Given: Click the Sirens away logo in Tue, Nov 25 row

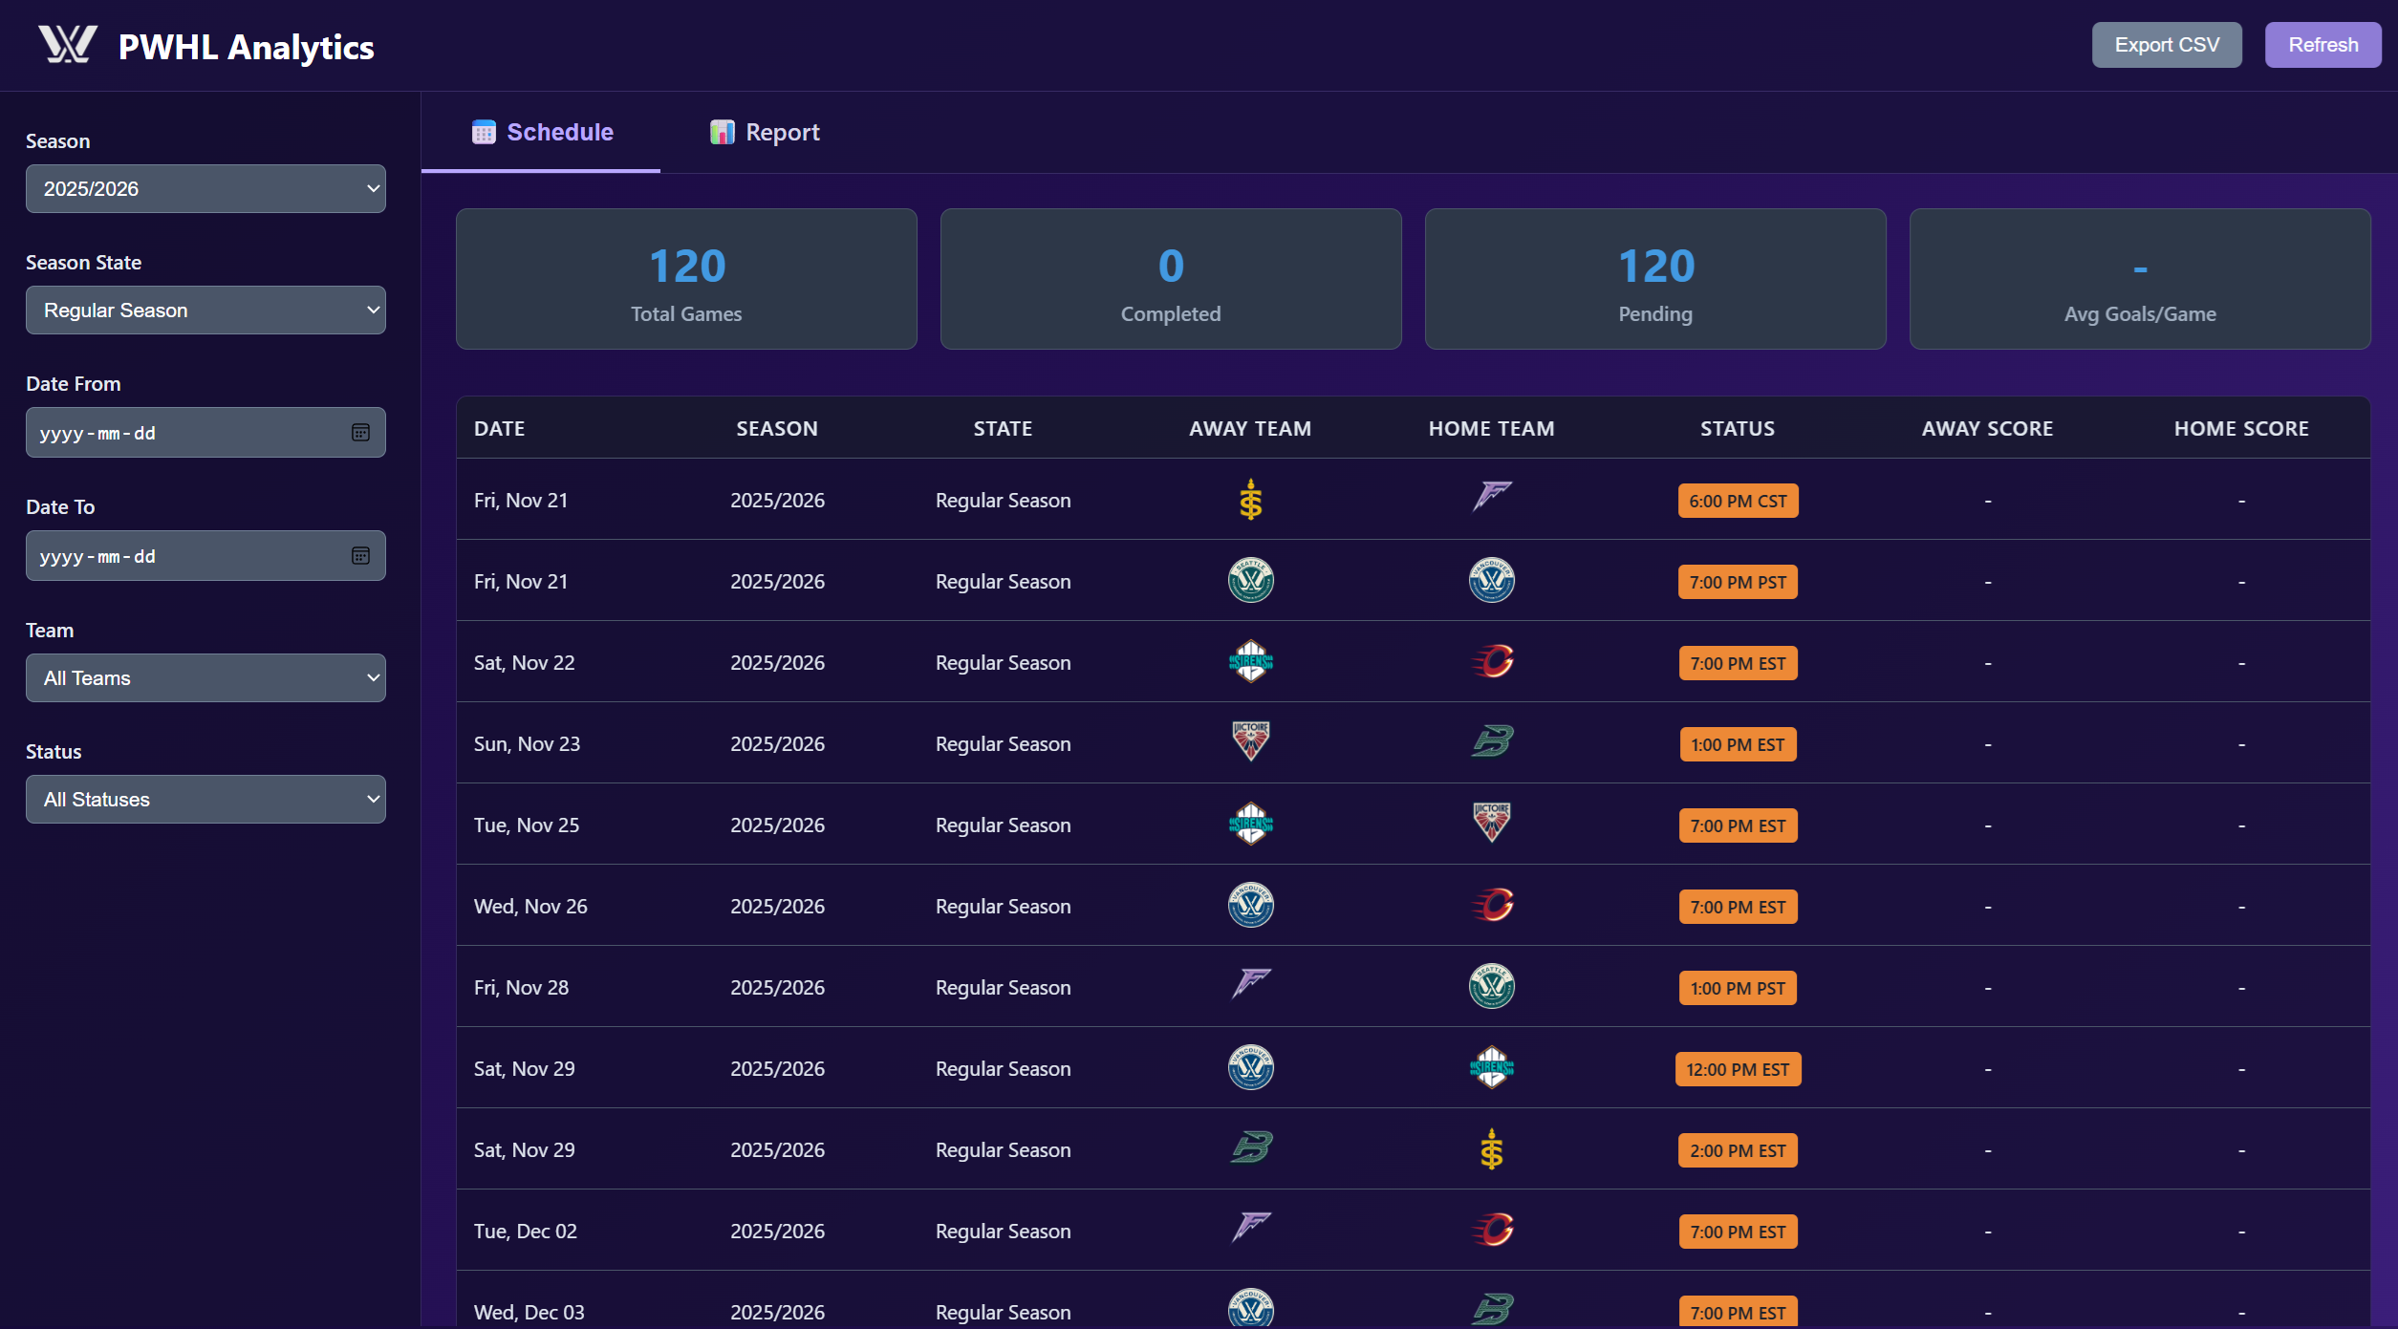Looking at the screenshot, I should click(x=1250, y=824).
